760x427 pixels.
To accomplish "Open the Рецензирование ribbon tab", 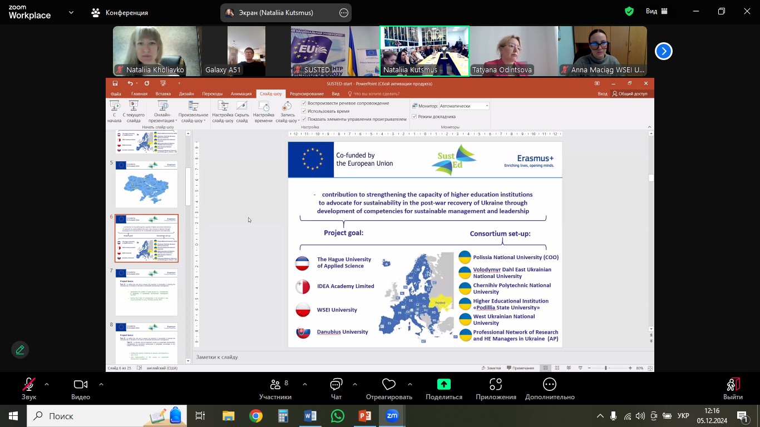I will coord(307,94).
